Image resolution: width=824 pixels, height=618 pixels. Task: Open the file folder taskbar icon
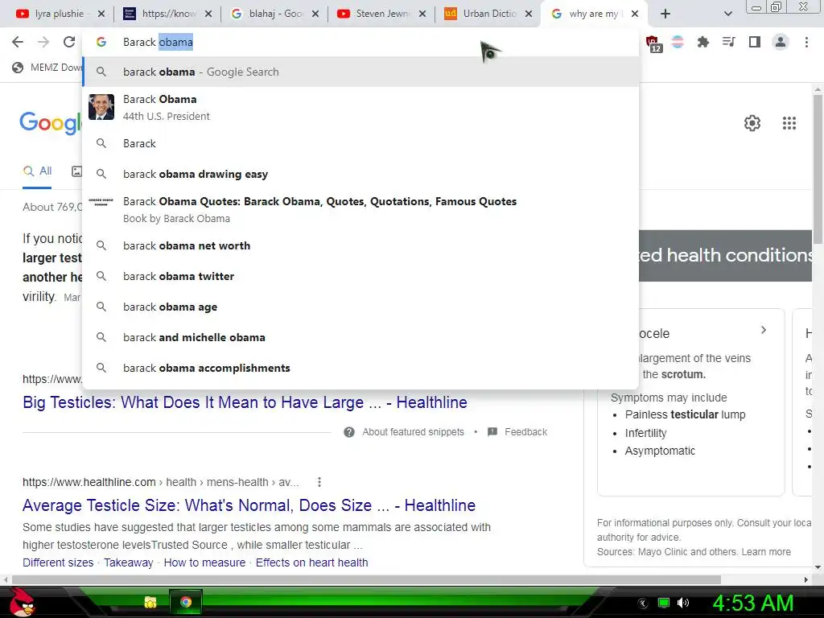pos(150,602)
